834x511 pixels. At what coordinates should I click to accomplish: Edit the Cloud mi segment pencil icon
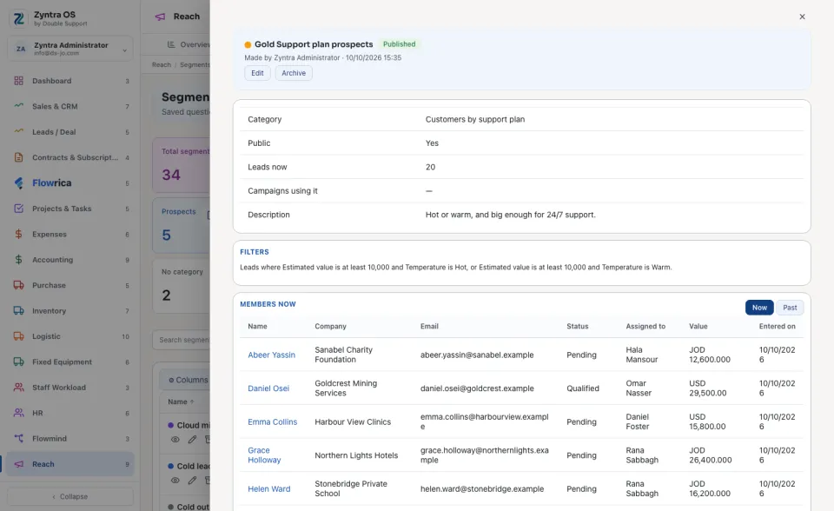point(192,439)
